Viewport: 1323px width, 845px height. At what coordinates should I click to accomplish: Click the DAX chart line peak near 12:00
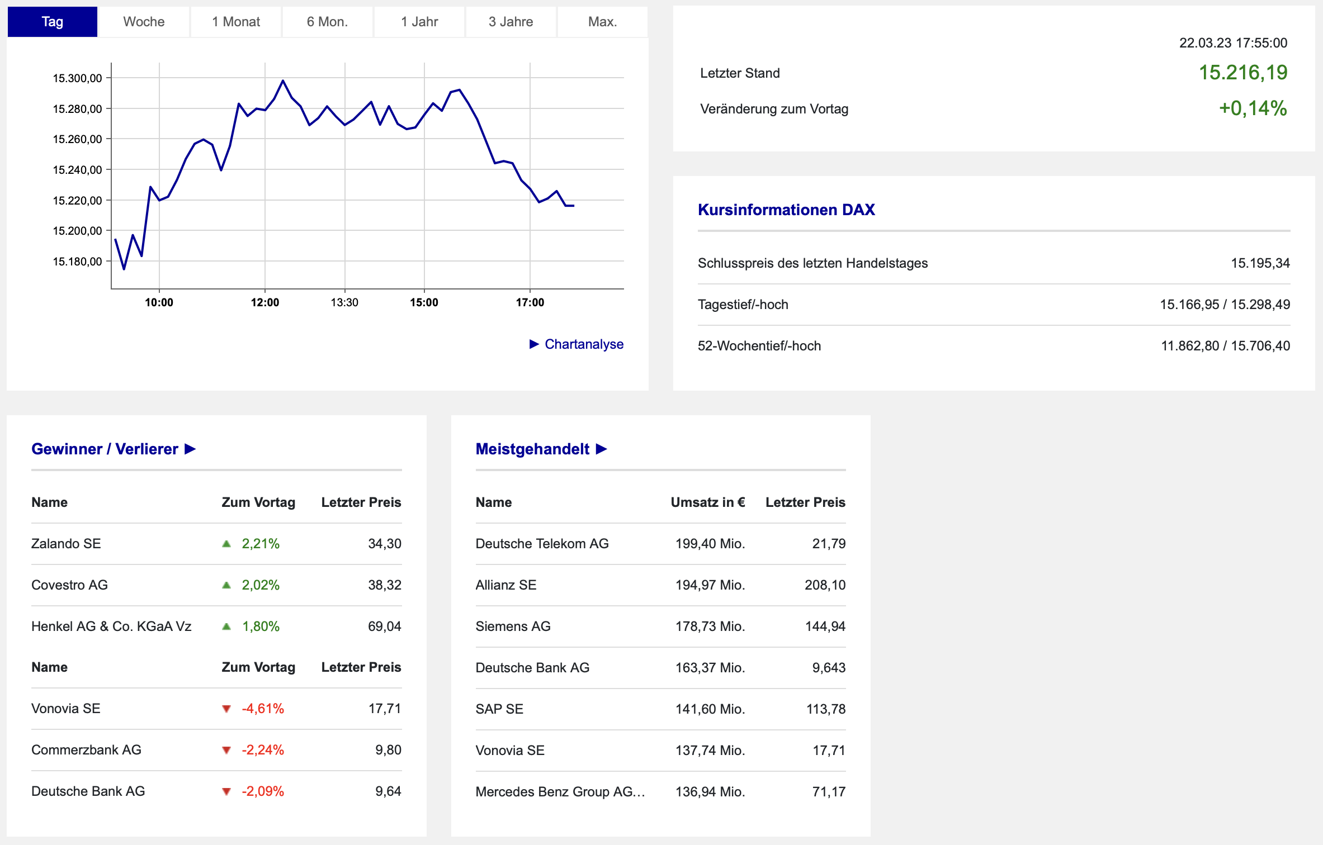[x=283, y=81]
